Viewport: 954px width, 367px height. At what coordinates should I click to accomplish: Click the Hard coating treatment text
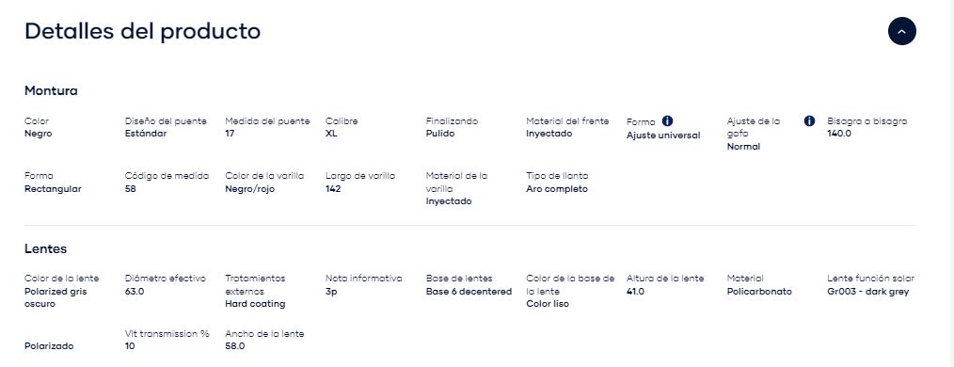(x=255, y=304)
